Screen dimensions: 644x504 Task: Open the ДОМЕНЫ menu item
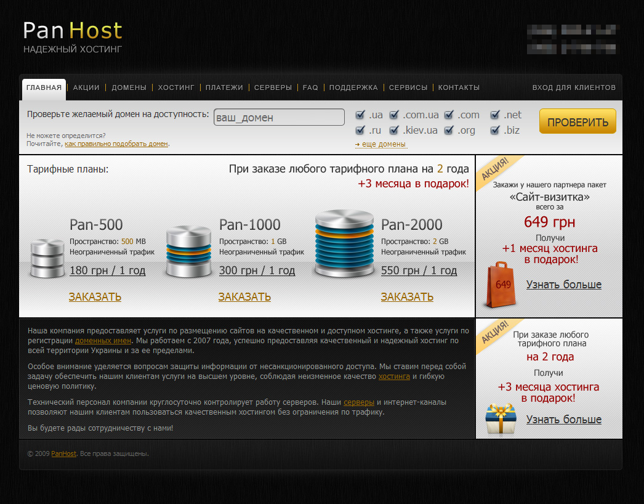[x=129, y=87]
